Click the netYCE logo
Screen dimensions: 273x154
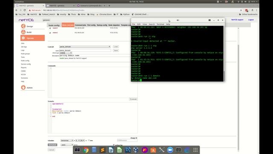coord(26,20)
